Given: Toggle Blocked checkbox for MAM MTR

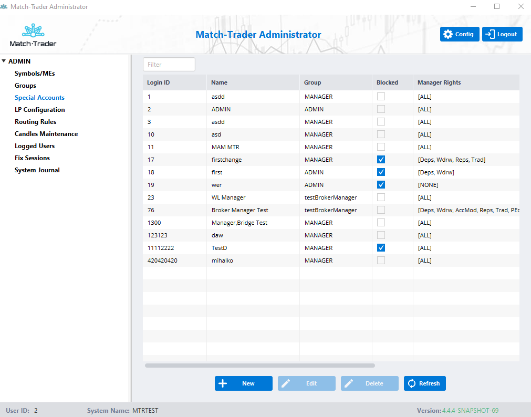Looking at the screenshot, I should pyautogui.click(x=381, y=147).
